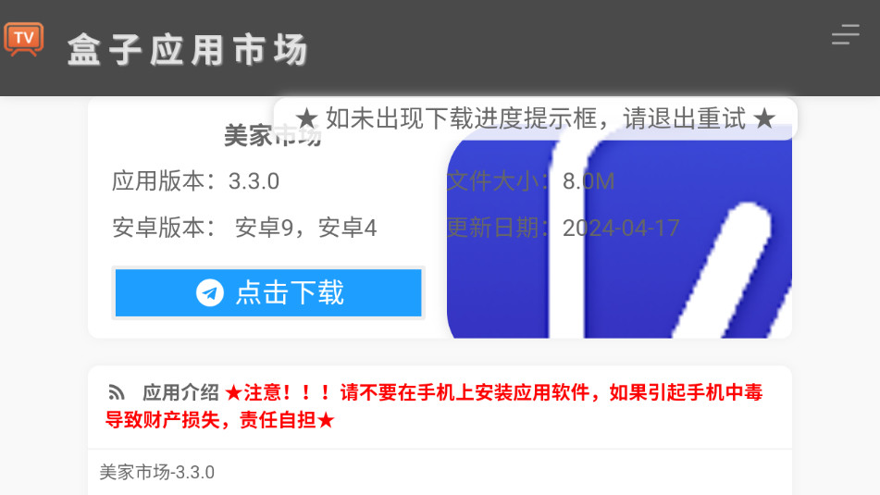The height and width of the screenshot is (495, 880).
Task: Click the RSS icon beside 应用介绍
Action: click(117, 392)
